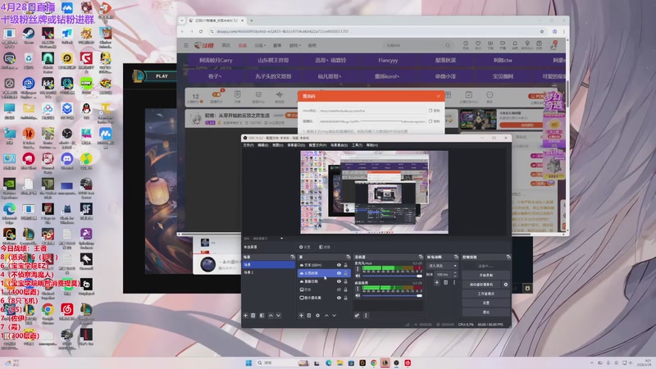Toggle lock on 文本 (GDI+) source
The width and height of the screenshot is (656, 369).
pyautogui.click(x=345, y=265)
